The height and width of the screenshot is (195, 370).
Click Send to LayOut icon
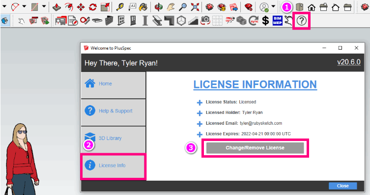coord(233,7)
